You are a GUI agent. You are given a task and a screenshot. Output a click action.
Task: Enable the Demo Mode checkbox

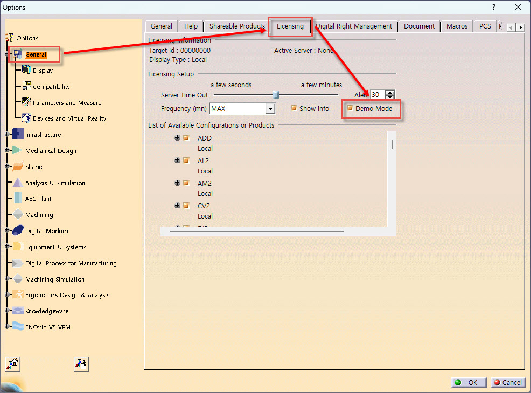click(350, 108)
